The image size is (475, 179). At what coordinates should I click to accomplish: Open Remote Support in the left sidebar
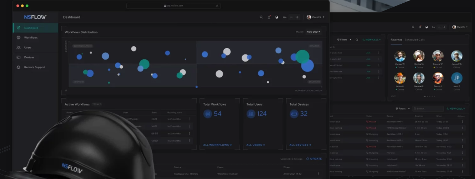point(35,67)
